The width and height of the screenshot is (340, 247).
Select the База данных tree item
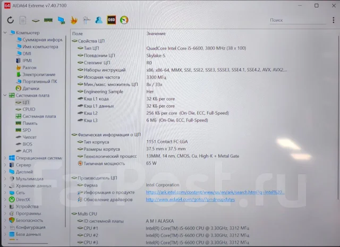click(x=25, y=234)
